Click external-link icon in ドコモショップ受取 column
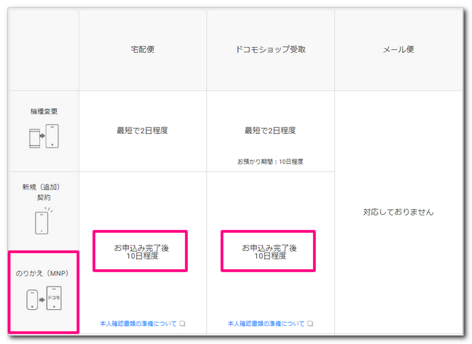The width and height of the screenshot is (472, 344). [310, 324]
